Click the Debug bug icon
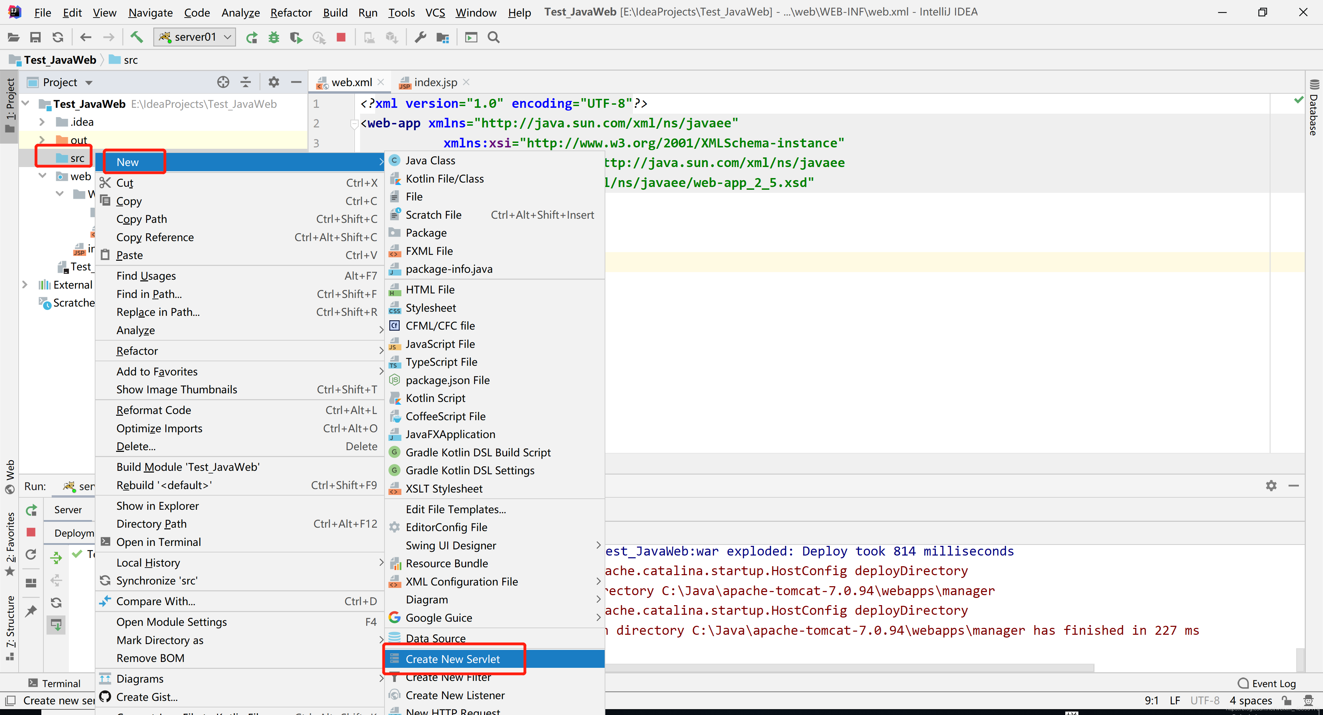 click(x=274, y=37)
